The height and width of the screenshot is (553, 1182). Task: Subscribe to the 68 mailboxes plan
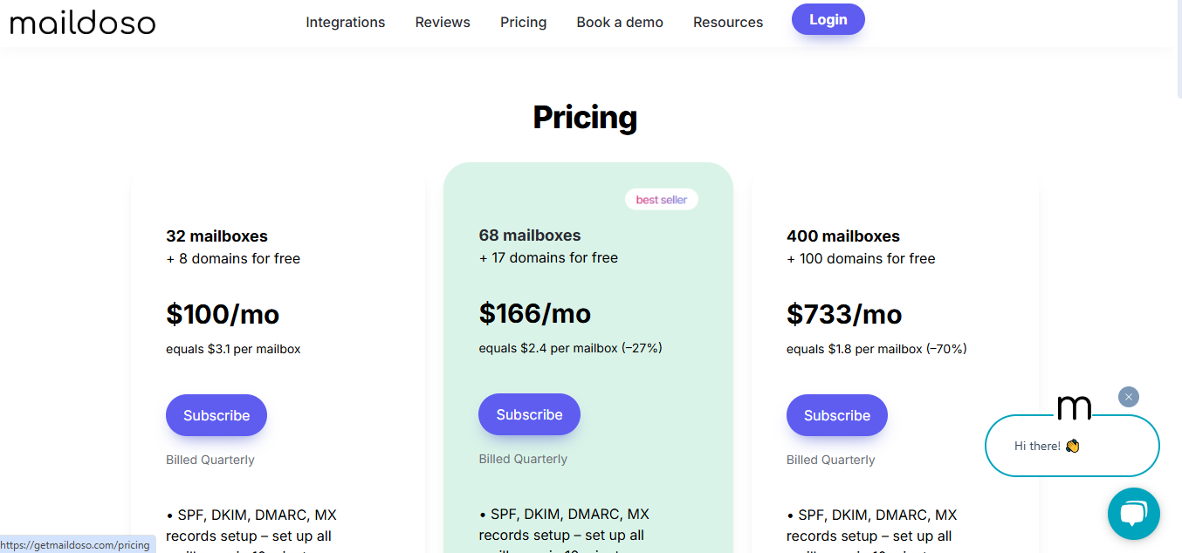tap(529, 414)
